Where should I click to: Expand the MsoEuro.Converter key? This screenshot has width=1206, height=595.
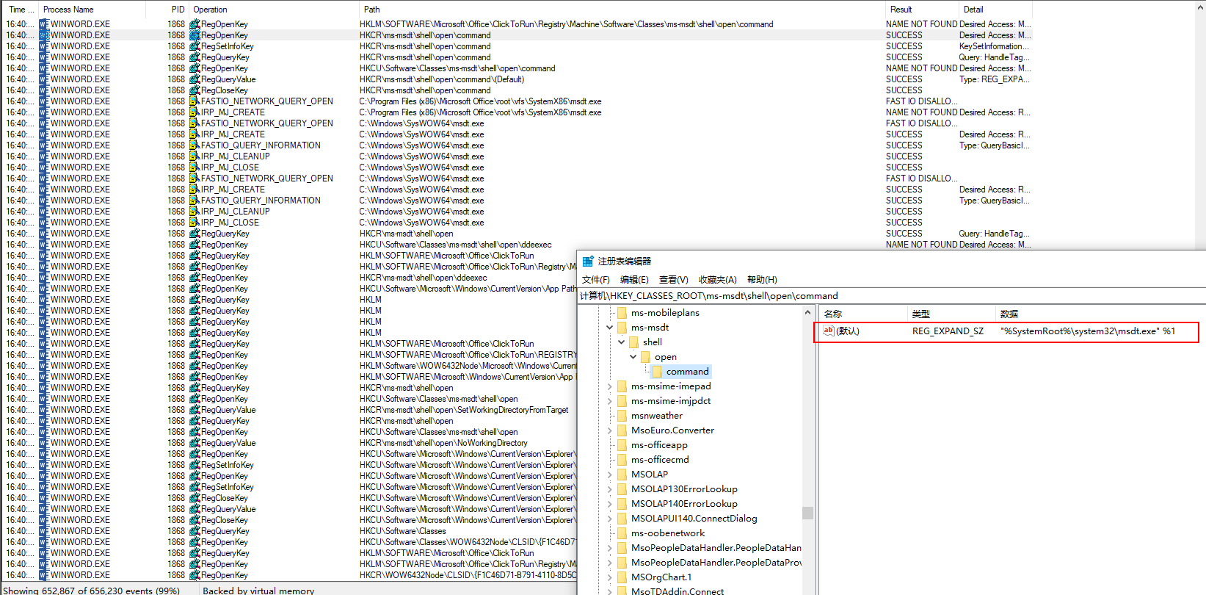click(x=609, y=430)
